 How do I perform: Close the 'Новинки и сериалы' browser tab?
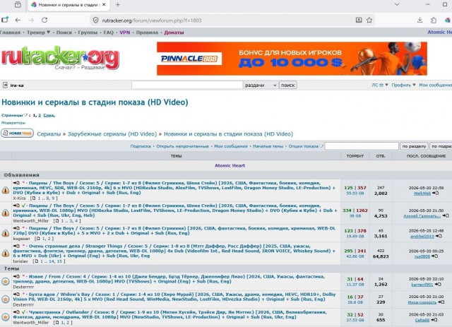pos(104,5)
